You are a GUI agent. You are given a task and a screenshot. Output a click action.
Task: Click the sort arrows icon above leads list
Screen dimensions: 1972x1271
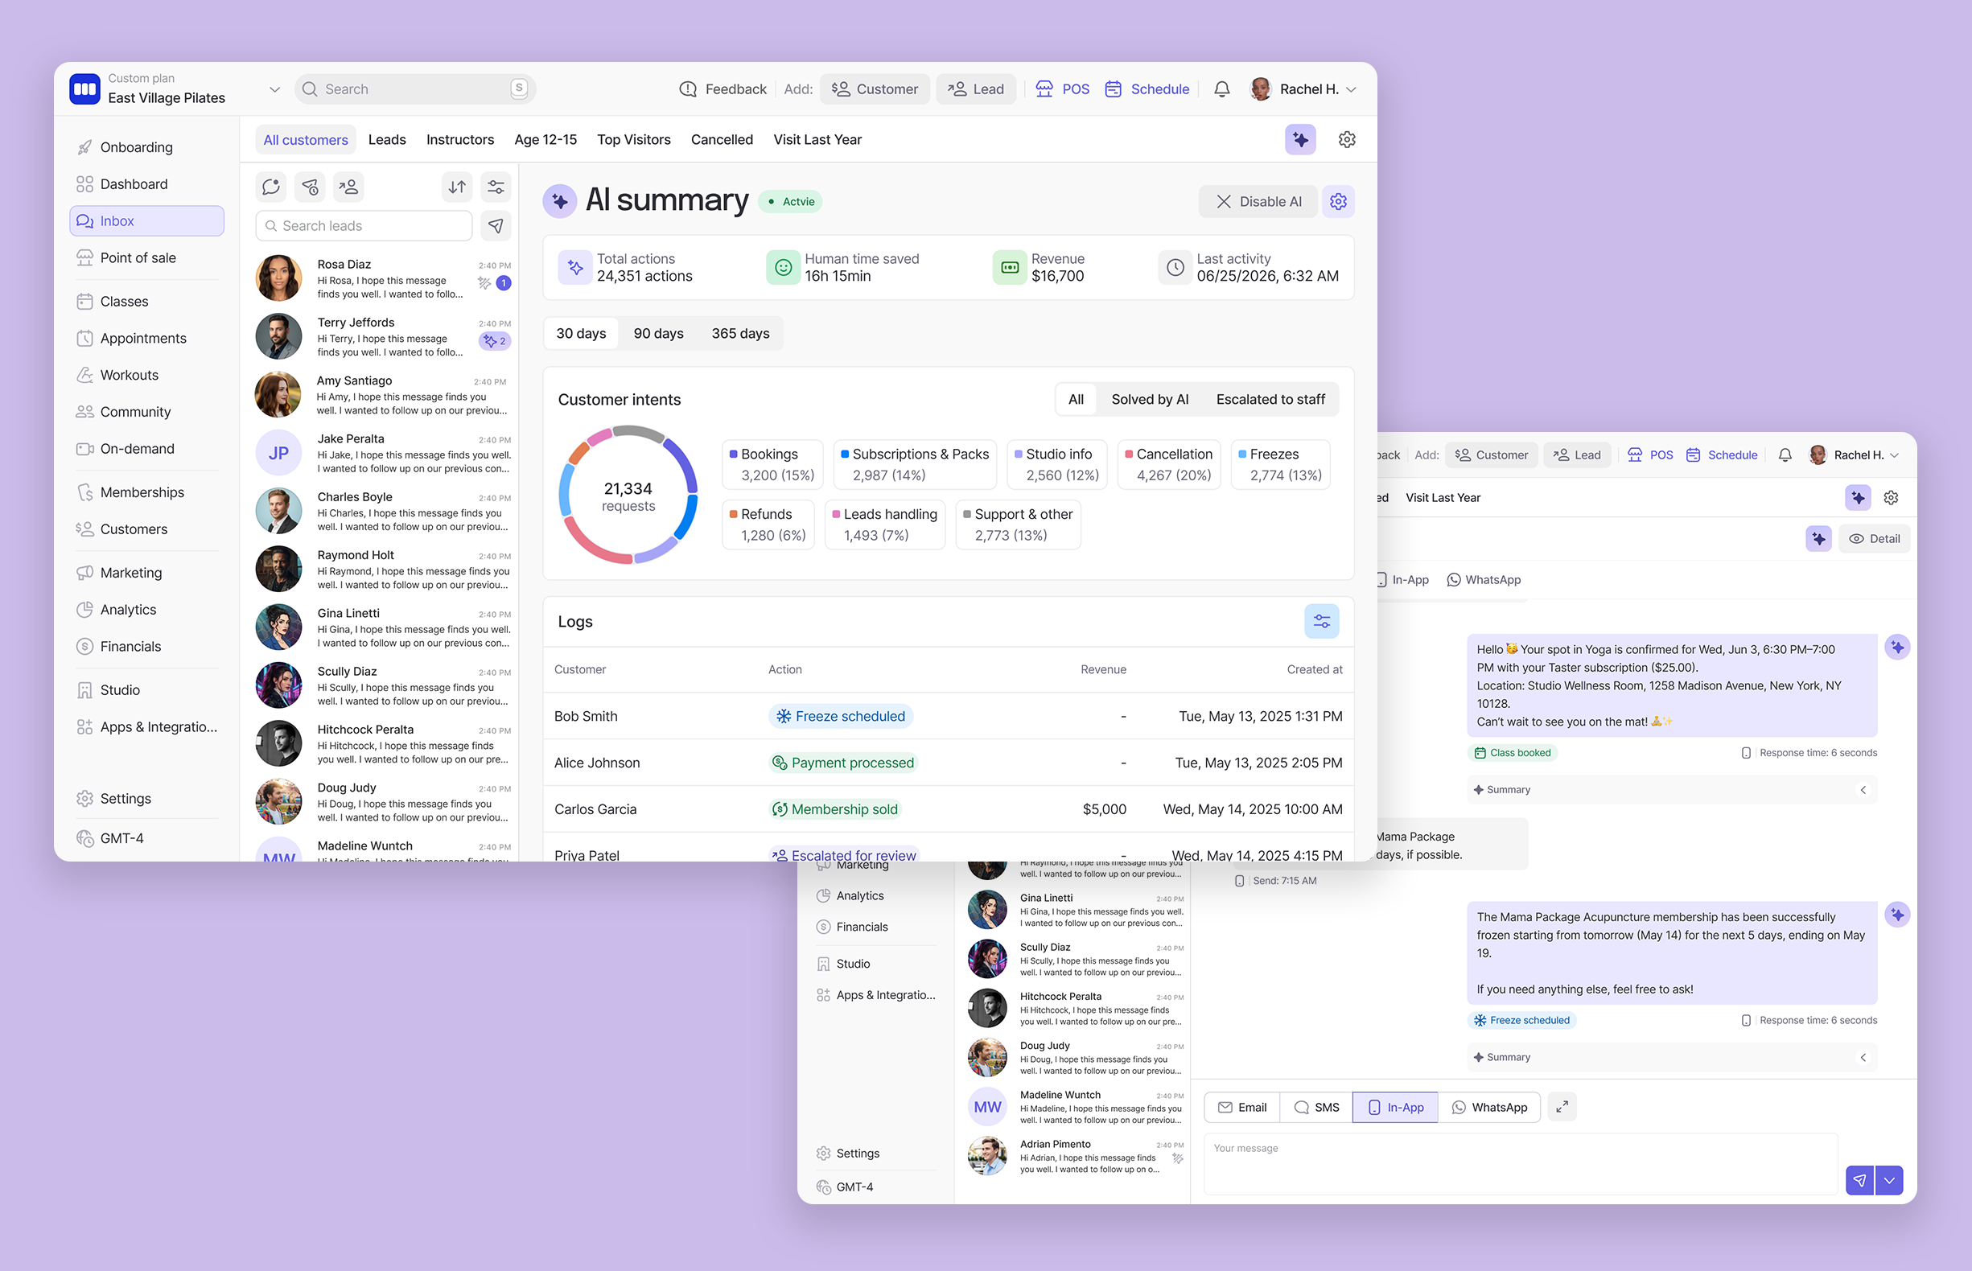click(456, 187)
